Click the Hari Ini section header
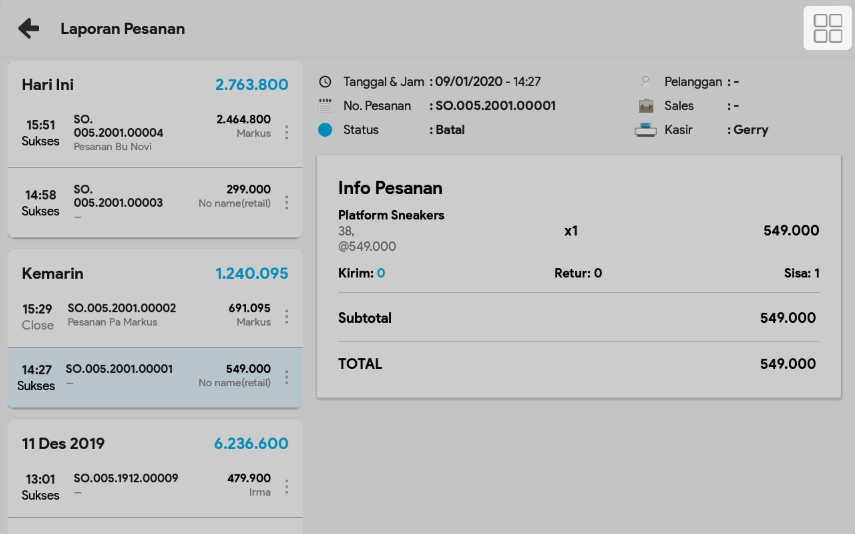 tap(48, 85)
